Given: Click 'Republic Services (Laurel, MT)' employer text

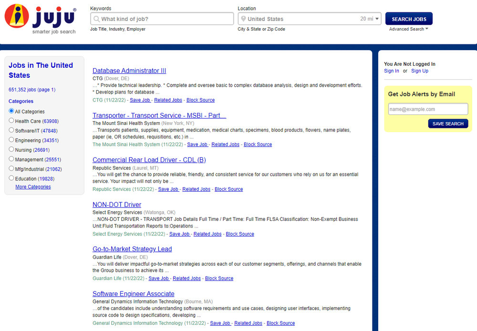Looking at the screenshot, I should [x=125, y=168].
